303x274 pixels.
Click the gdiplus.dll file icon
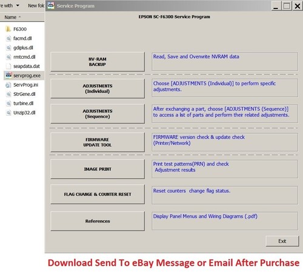8,48
